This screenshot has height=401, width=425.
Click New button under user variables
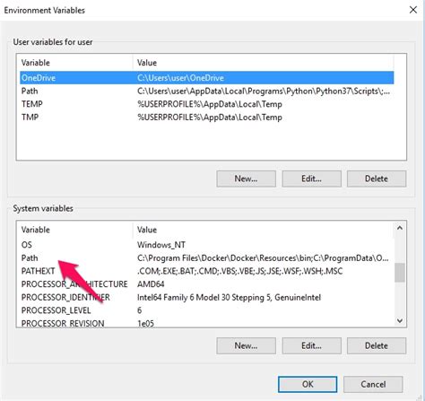246,179
